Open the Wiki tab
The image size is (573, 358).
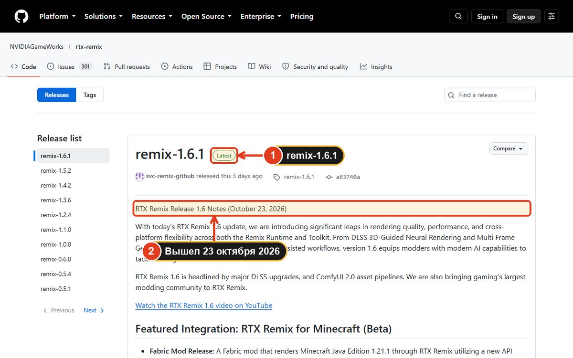tap(260, 67)
